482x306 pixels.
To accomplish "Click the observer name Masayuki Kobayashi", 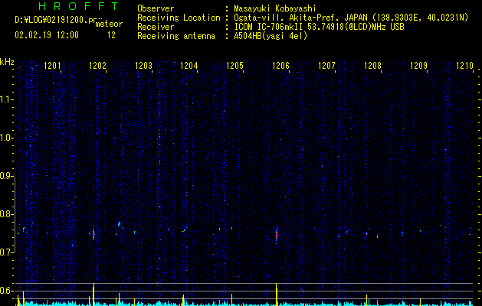I will pyautogui.click(x=275, y=8).
